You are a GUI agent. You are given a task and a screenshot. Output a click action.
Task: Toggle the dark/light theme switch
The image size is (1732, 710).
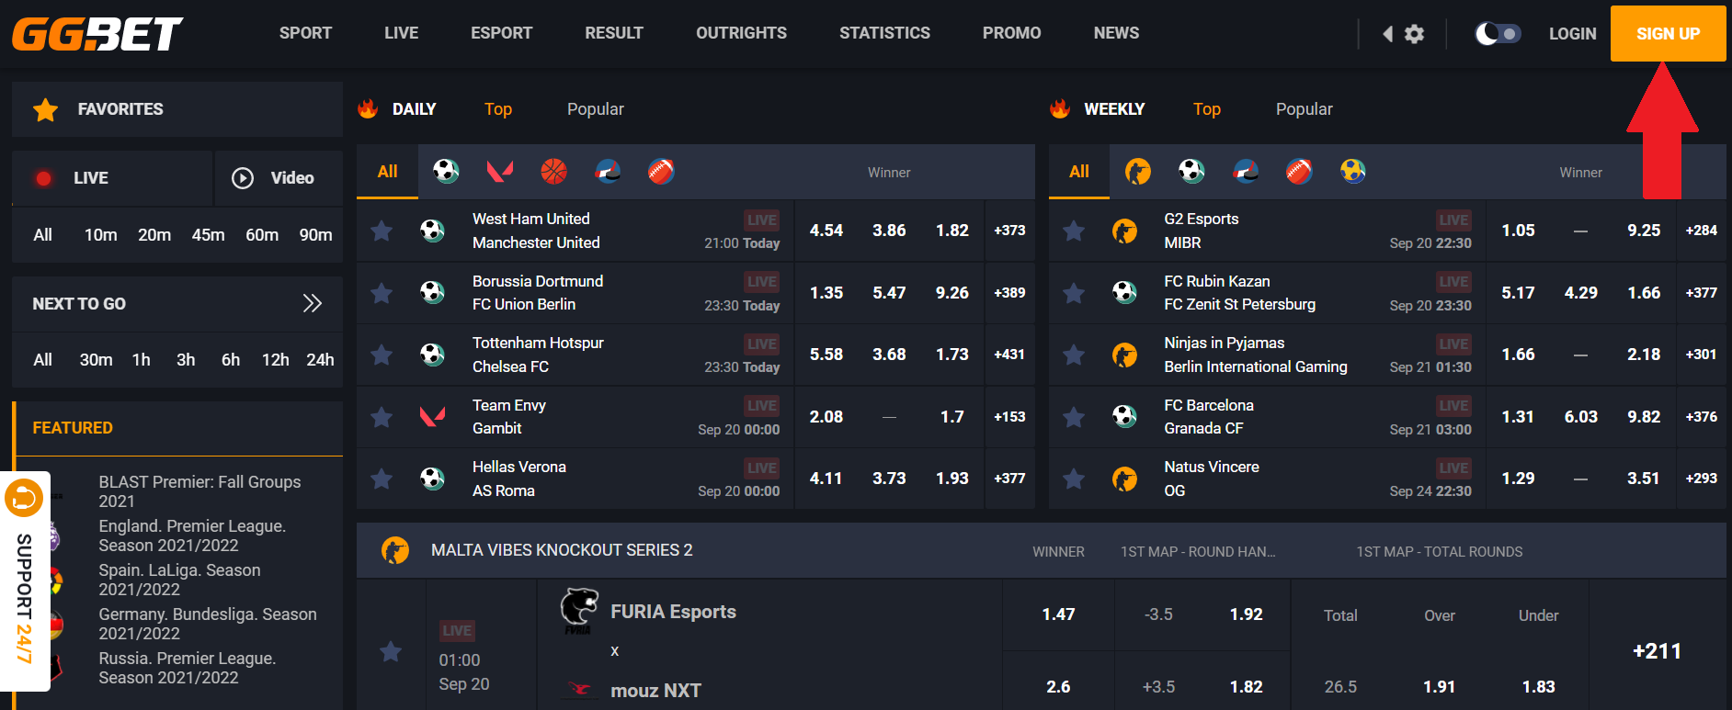click(1498, 34)
